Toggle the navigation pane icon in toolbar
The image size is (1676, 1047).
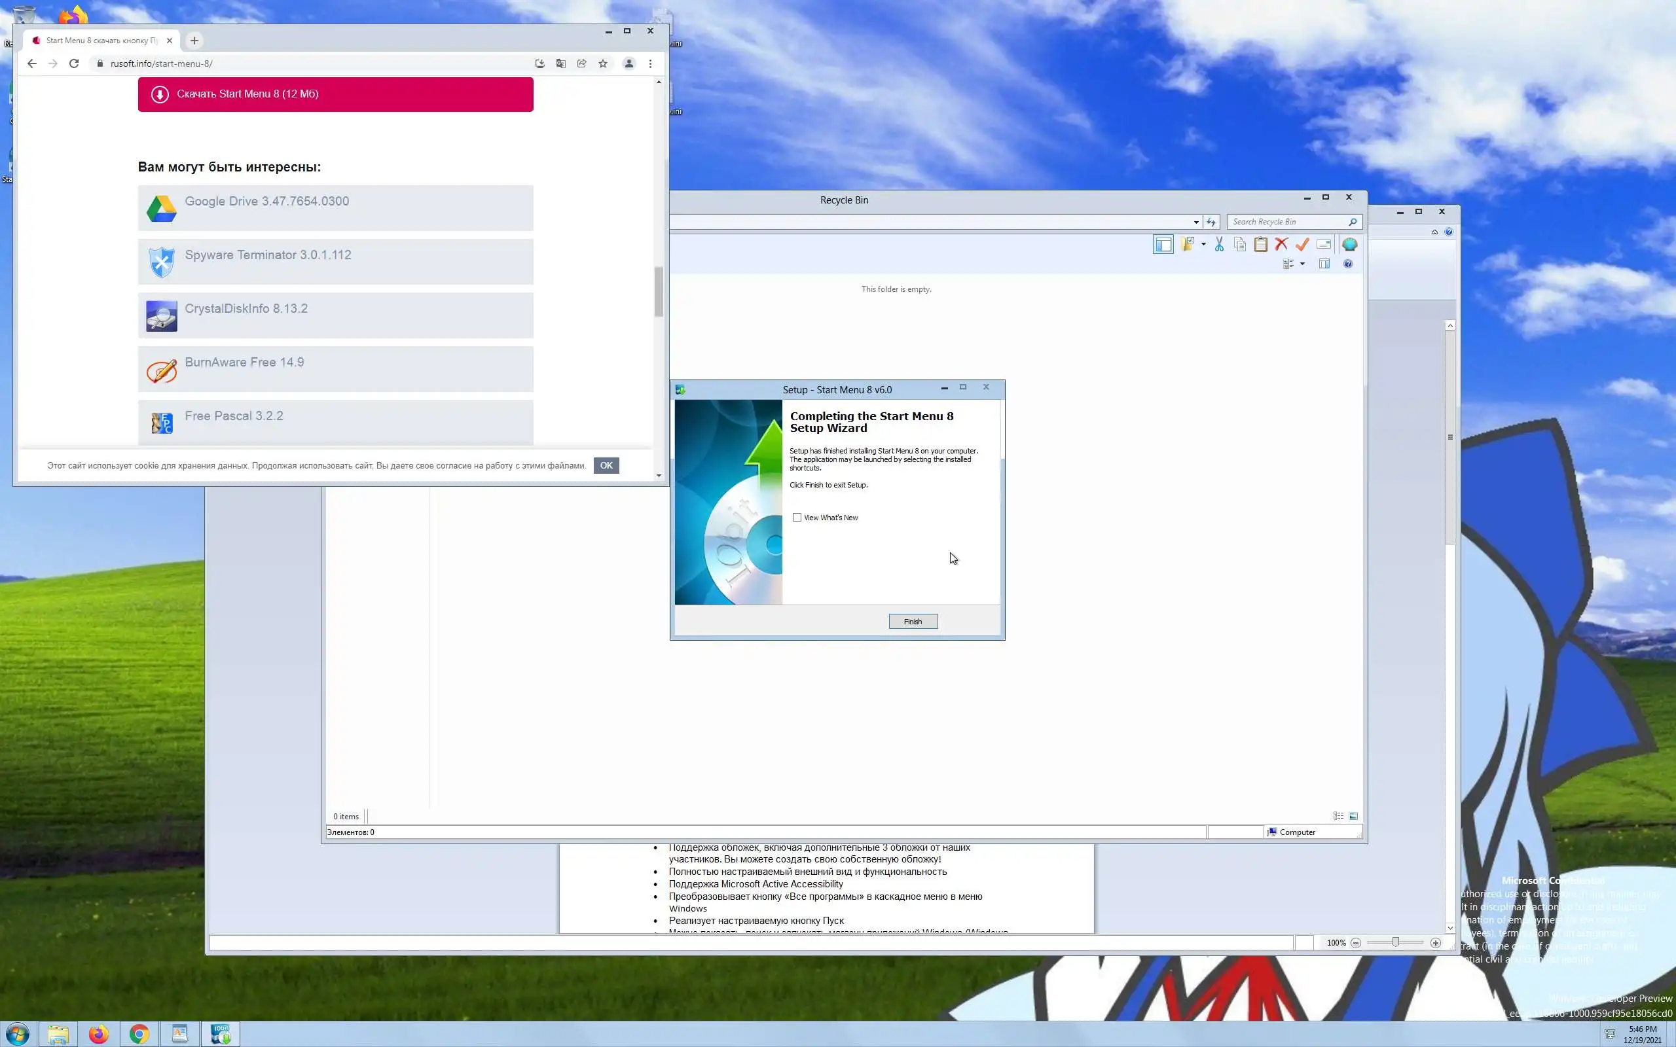point(1163,245)
